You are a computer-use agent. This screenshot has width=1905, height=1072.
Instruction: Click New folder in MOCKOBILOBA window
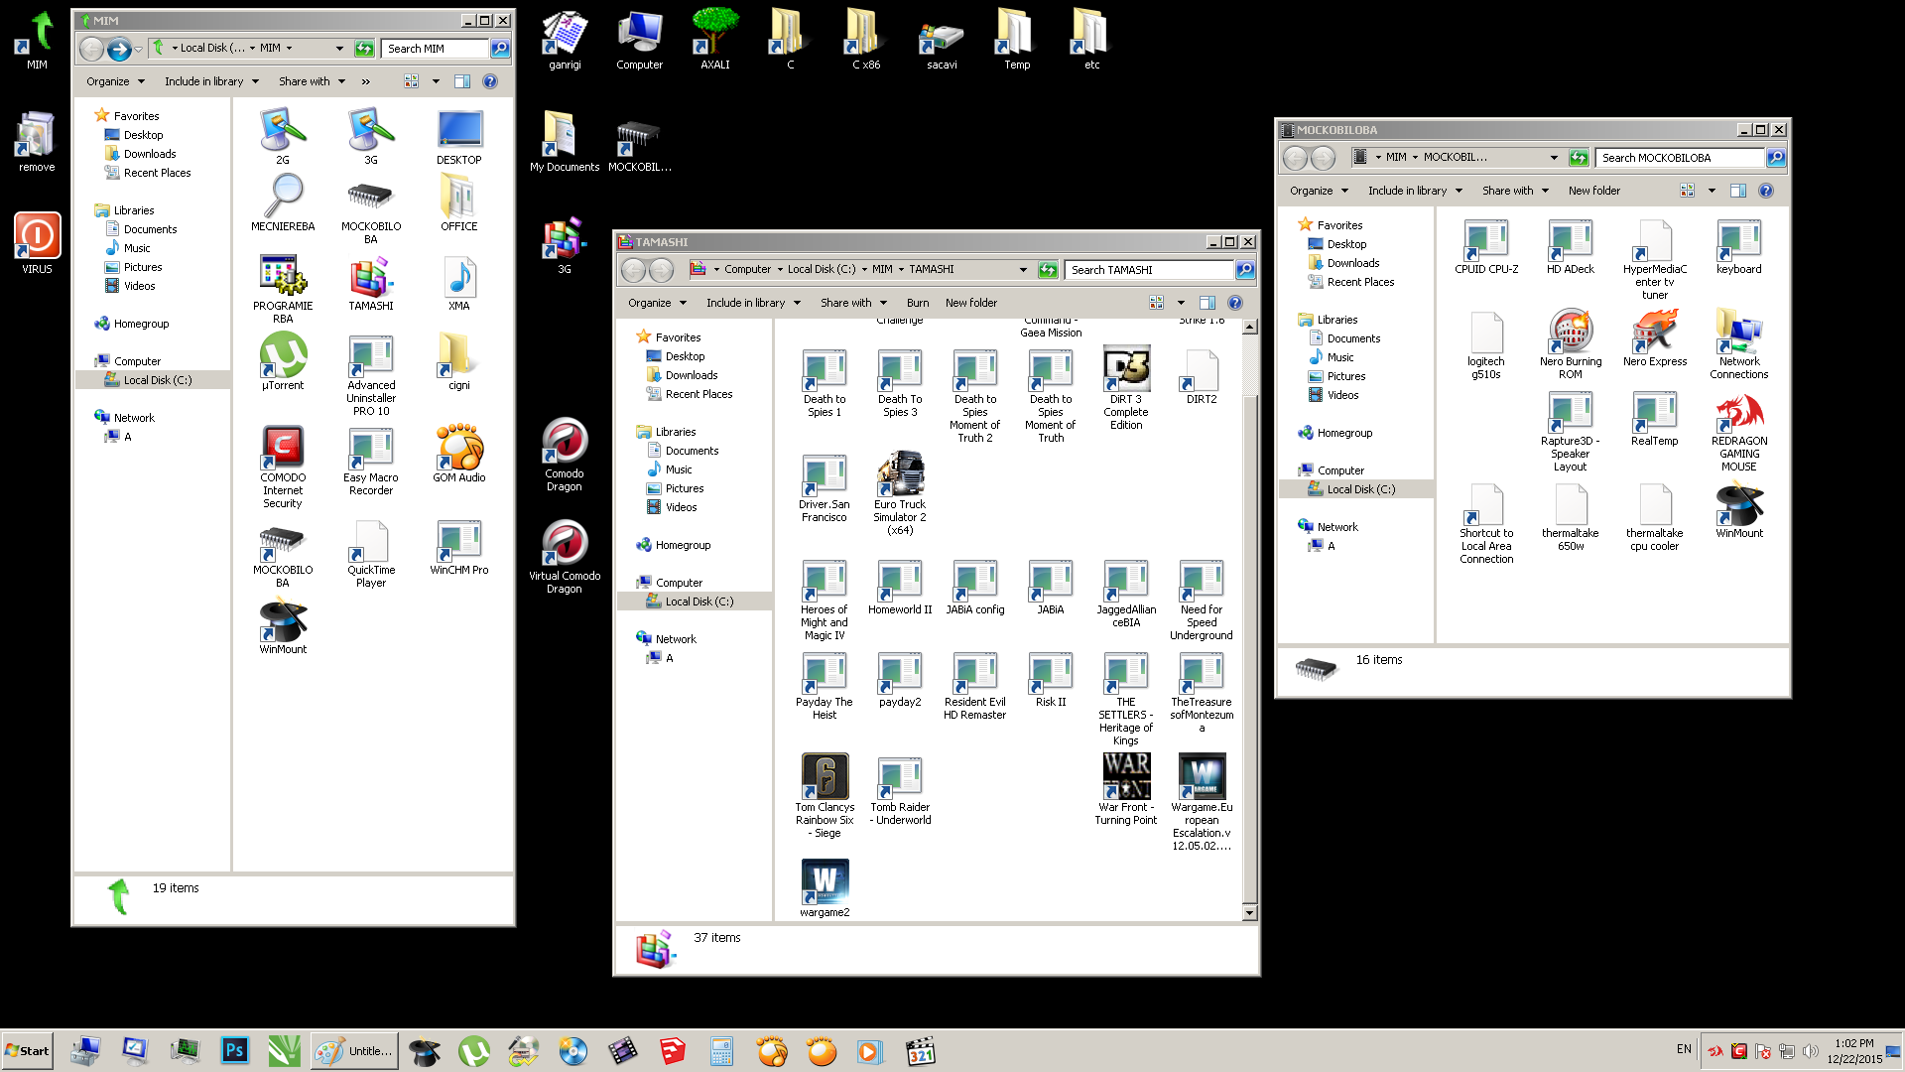click(1593, 191)
